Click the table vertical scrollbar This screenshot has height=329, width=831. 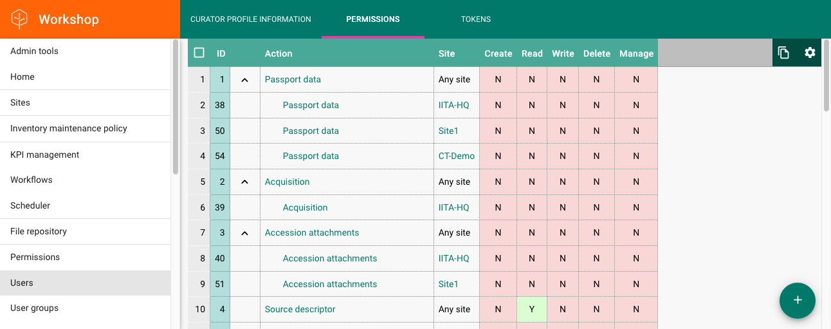tap(826, 76)
